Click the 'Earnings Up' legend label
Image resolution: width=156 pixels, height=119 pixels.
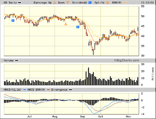(x=43, y=3)
